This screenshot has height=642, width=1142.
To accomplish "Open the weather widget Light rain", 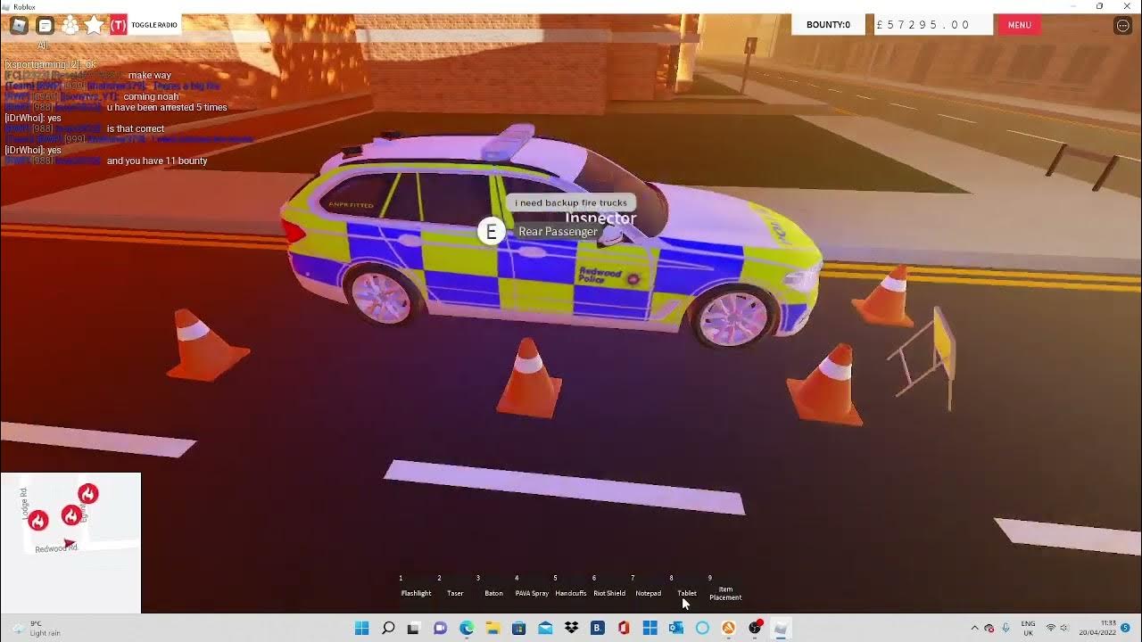I will pos(36,628).
